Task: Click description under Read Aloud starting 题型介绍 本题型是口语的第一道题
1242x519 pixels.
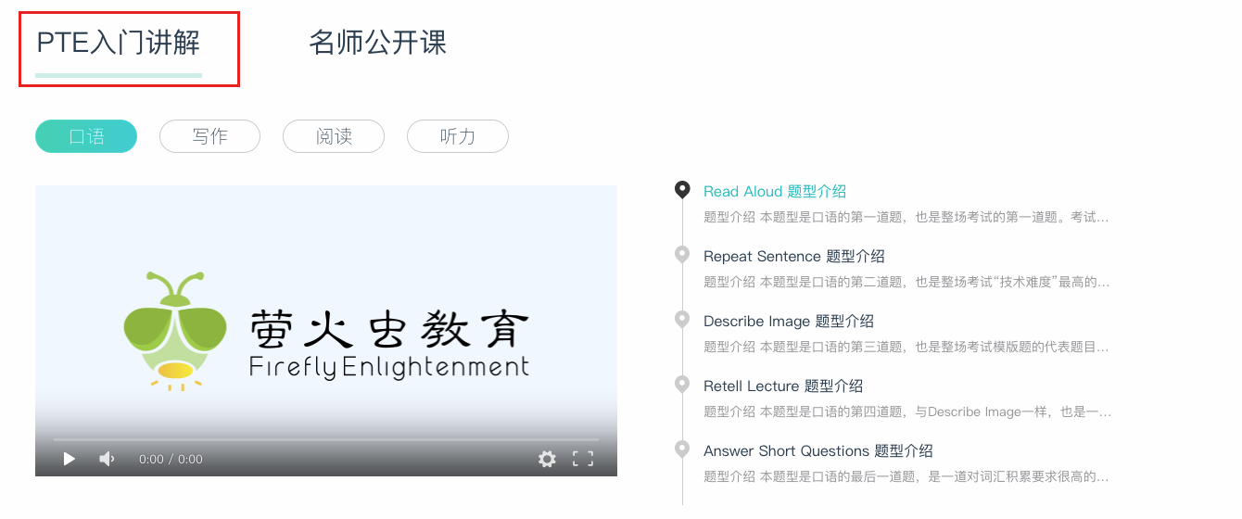Action: [906, 217]
